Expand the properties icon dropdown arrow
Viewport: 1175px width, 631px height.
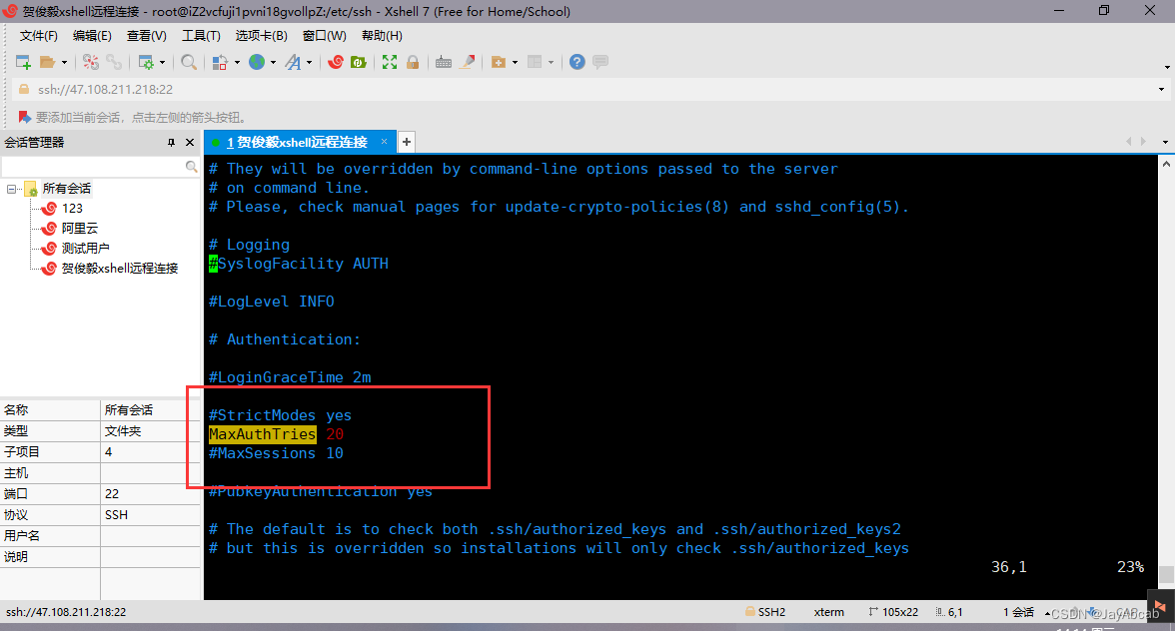coord(162,62)
